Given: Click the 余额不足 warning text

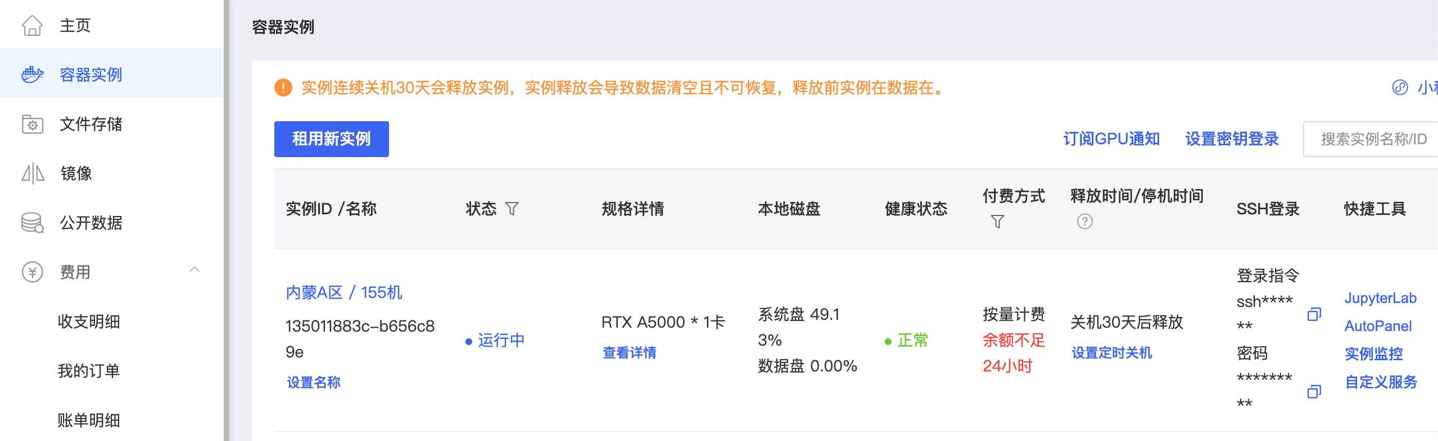Looking at the screenshot, I should click(1014, 340).
